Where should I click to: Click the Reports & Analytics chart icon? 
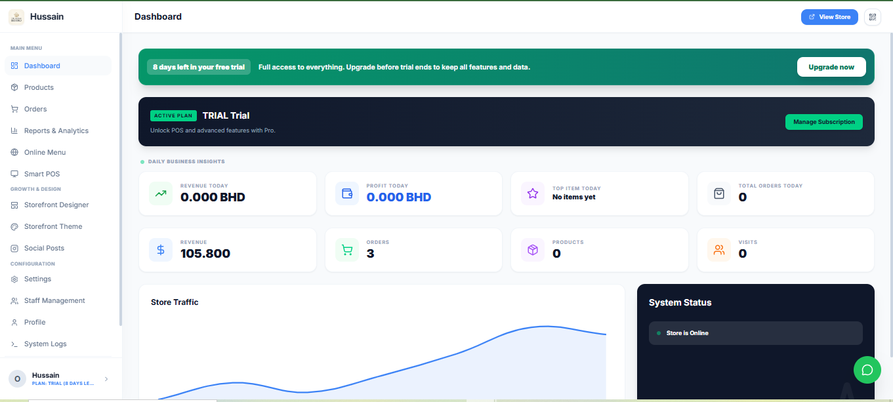pos(14,131)
